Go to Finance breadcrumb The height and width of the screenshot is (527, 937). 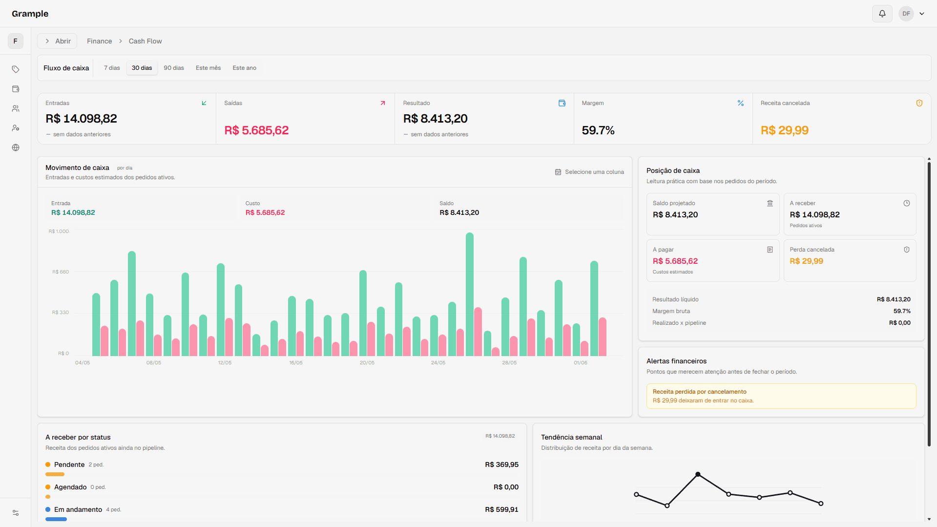(x=99, y=41)
